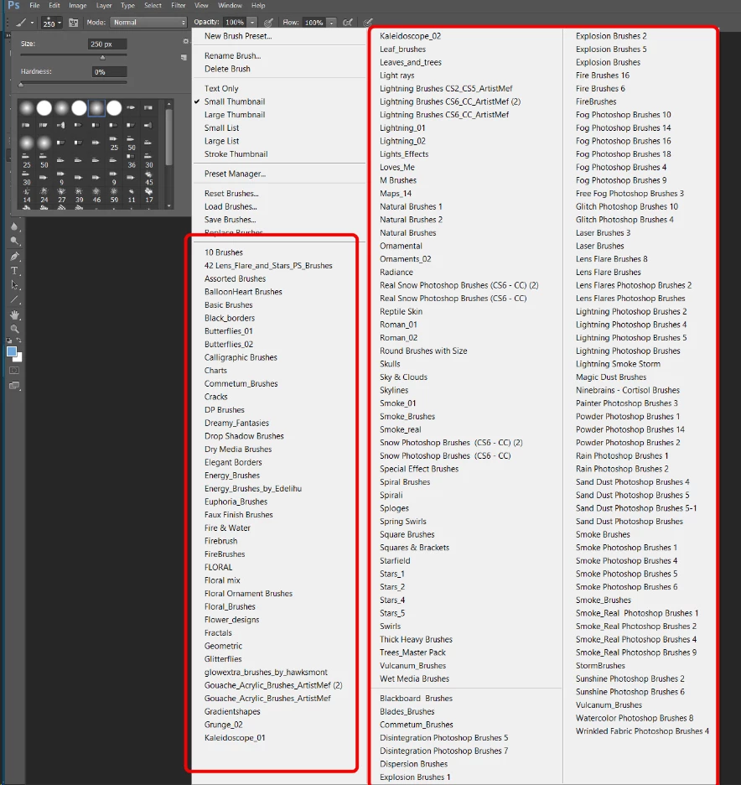The height and width of the screenshot is (785, 741).
Task: Open the Opacity slider dropdown arrow
Action: (x=252, y=23)
